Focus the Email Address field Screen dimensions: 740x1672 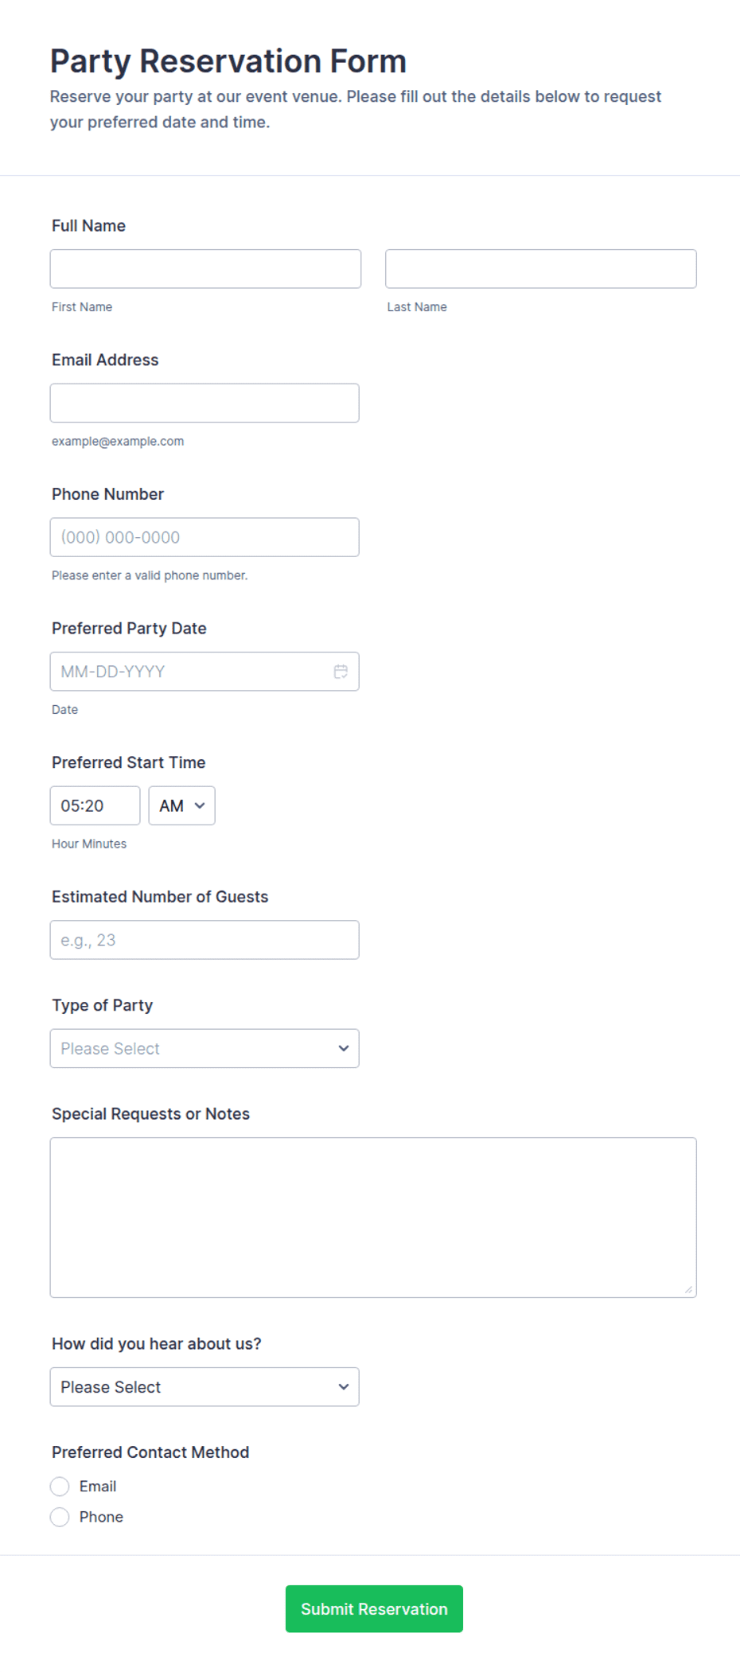pyautogui.click(x=204, y=403)
